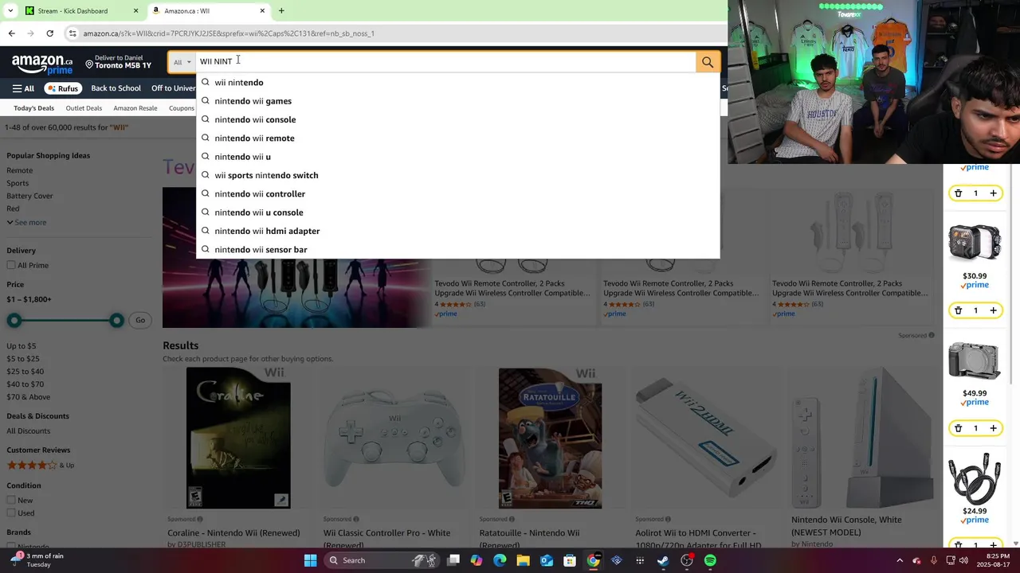Tick the All Prime checkbox

11,265
